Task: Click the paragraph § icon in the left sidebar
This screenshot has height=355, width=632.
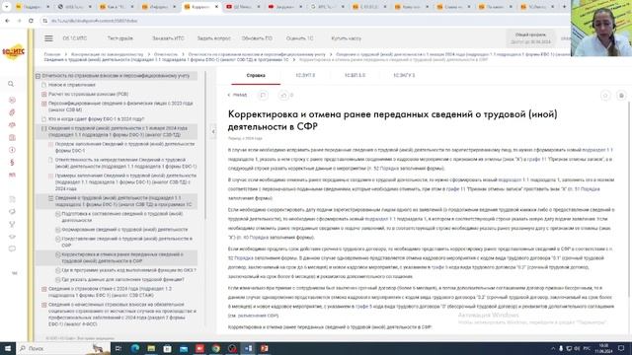Action: click(12, 162)
